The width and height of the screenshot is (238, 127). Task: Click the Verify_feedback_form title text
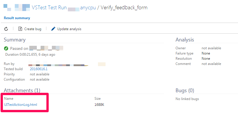(x=124, y=8)
